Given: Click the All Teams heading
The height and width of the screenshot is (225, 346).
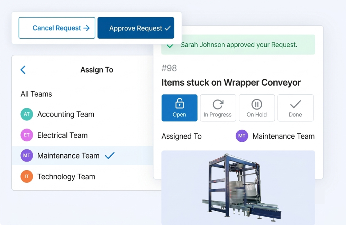Looking at the screenshot, I should pos(36,94).
